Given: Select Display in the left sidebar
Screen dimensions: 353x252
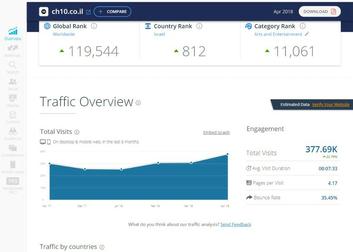Looking at the screenshot, I should click(13, 101).
